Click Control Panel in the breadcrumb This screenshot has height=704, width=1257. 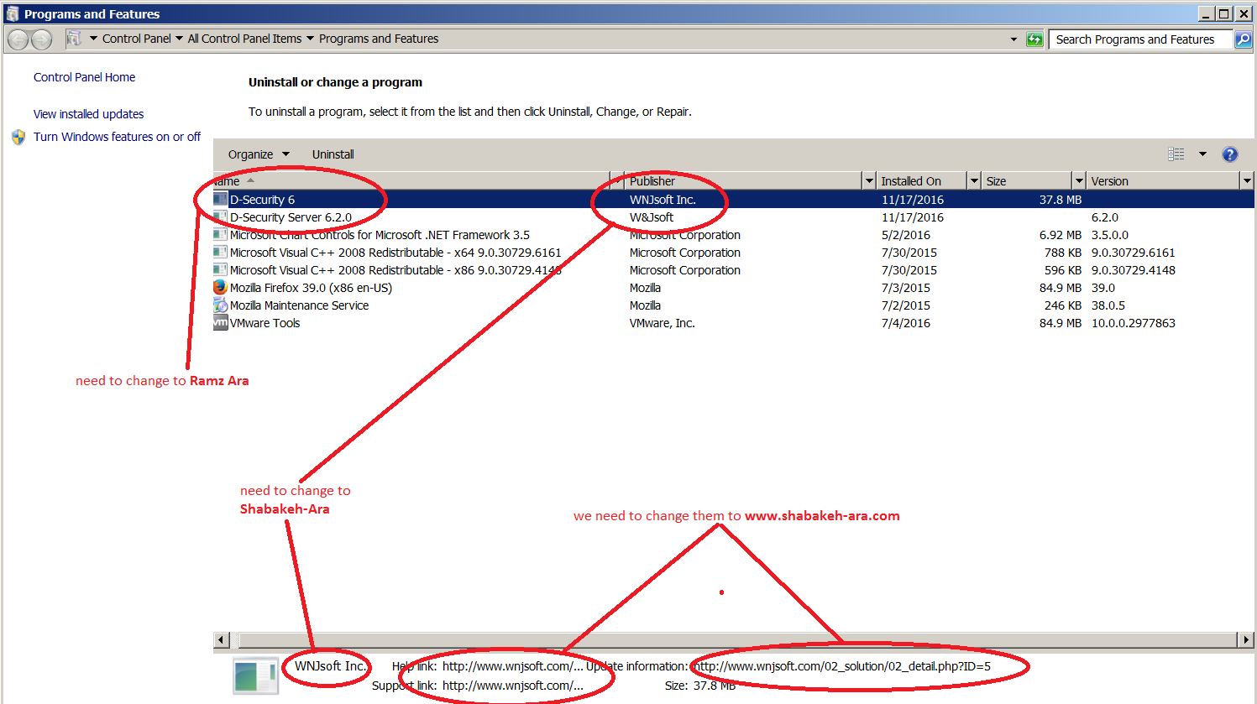click(136, 39)
